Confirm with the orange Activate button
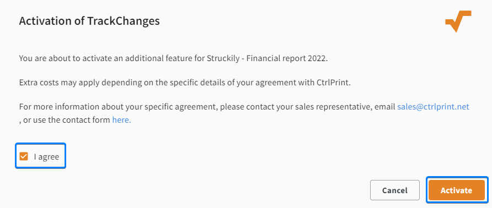Viewport: 492px width, 208px height. pos(456,190)
